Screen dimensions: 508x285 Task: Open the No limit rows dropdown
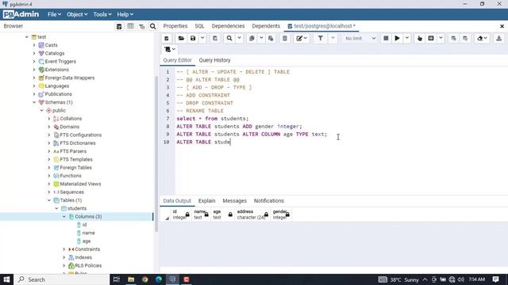360,38
